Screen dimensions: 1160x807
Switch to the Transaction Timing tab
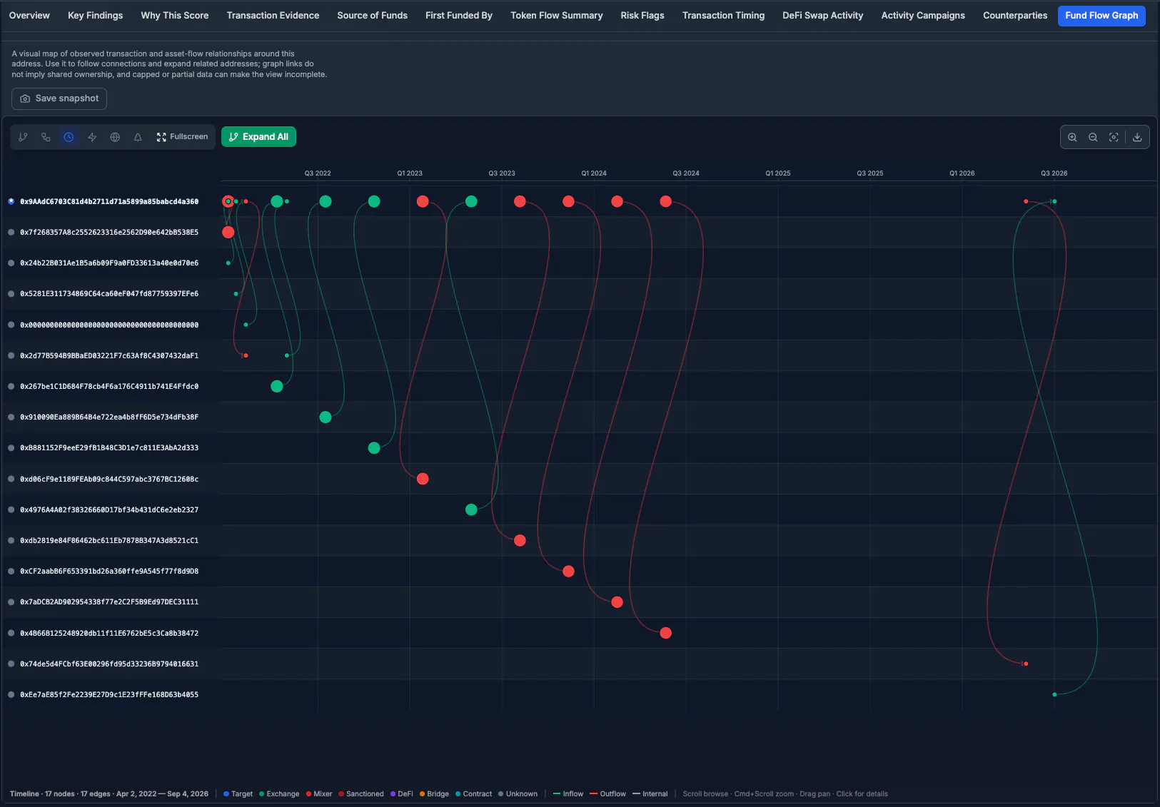pyautogui.click(x=723, y=16)
